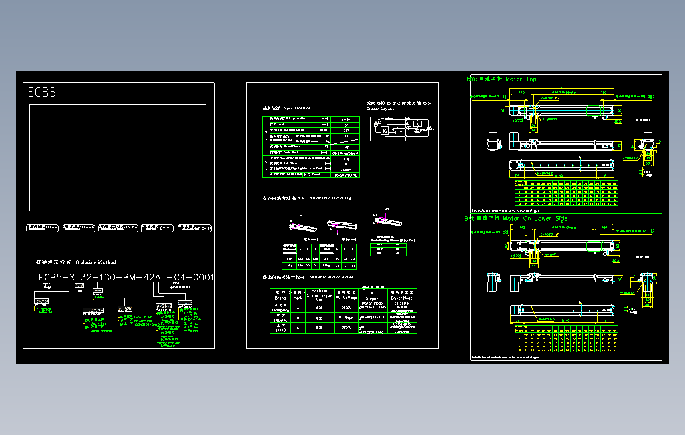Click the lower green dimension table

click(x=566, y=338)
